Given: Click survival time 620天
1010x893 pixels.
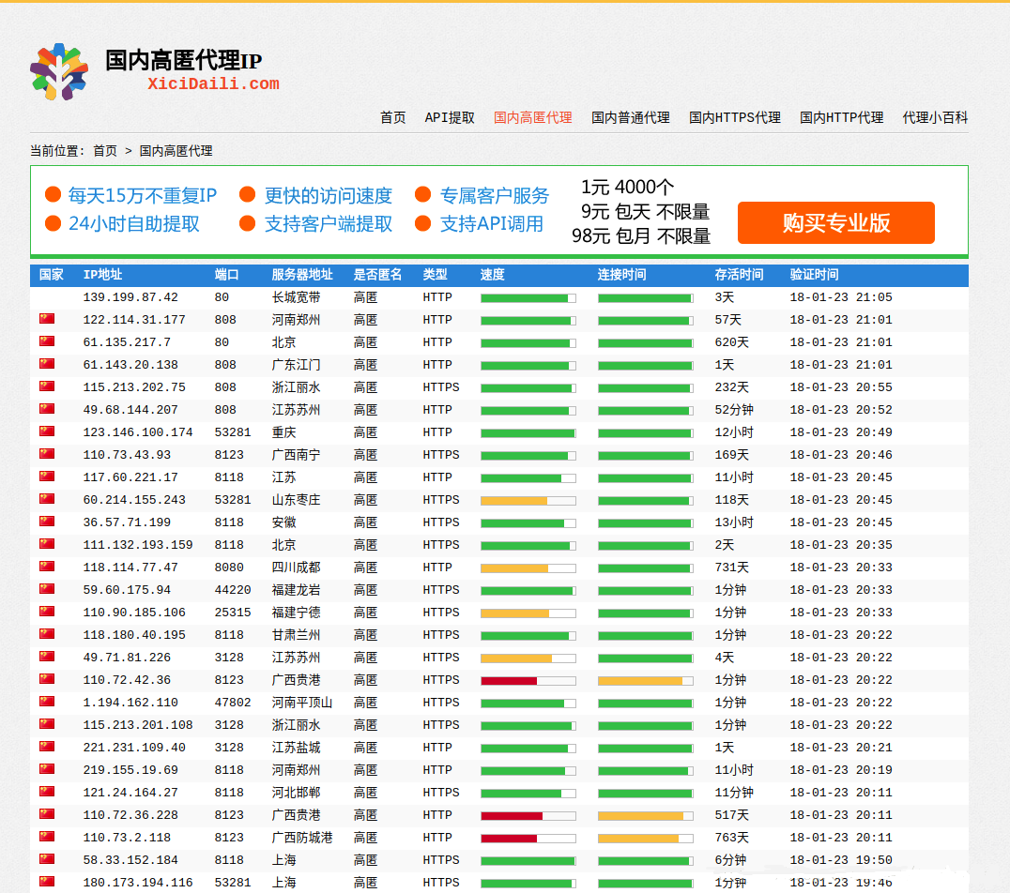Looking at the screenshot, I should click(x=731, y=341).
